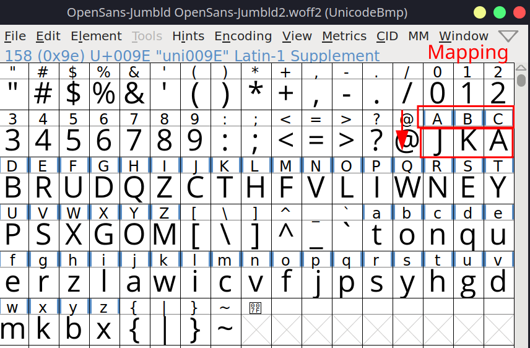The image size is (530, 348).
Task: Select the glyph cell labeled g lowercase
Action: point(43,274)
